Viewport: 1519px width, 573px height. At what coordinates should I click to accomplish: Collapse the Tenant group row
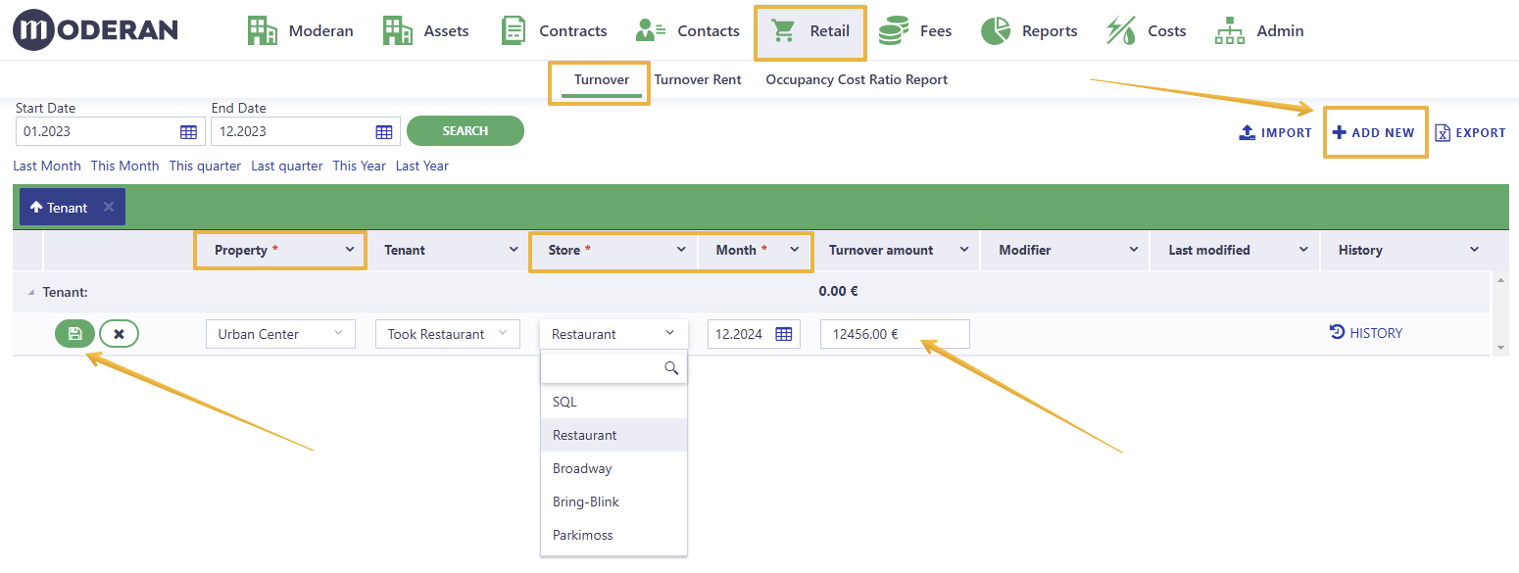point(29,292)
